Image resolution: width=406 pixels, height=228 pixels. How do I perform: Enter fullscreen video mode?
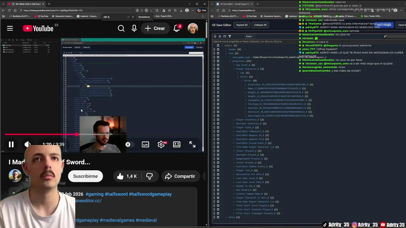pyautogui.click(x=192, y=144)
